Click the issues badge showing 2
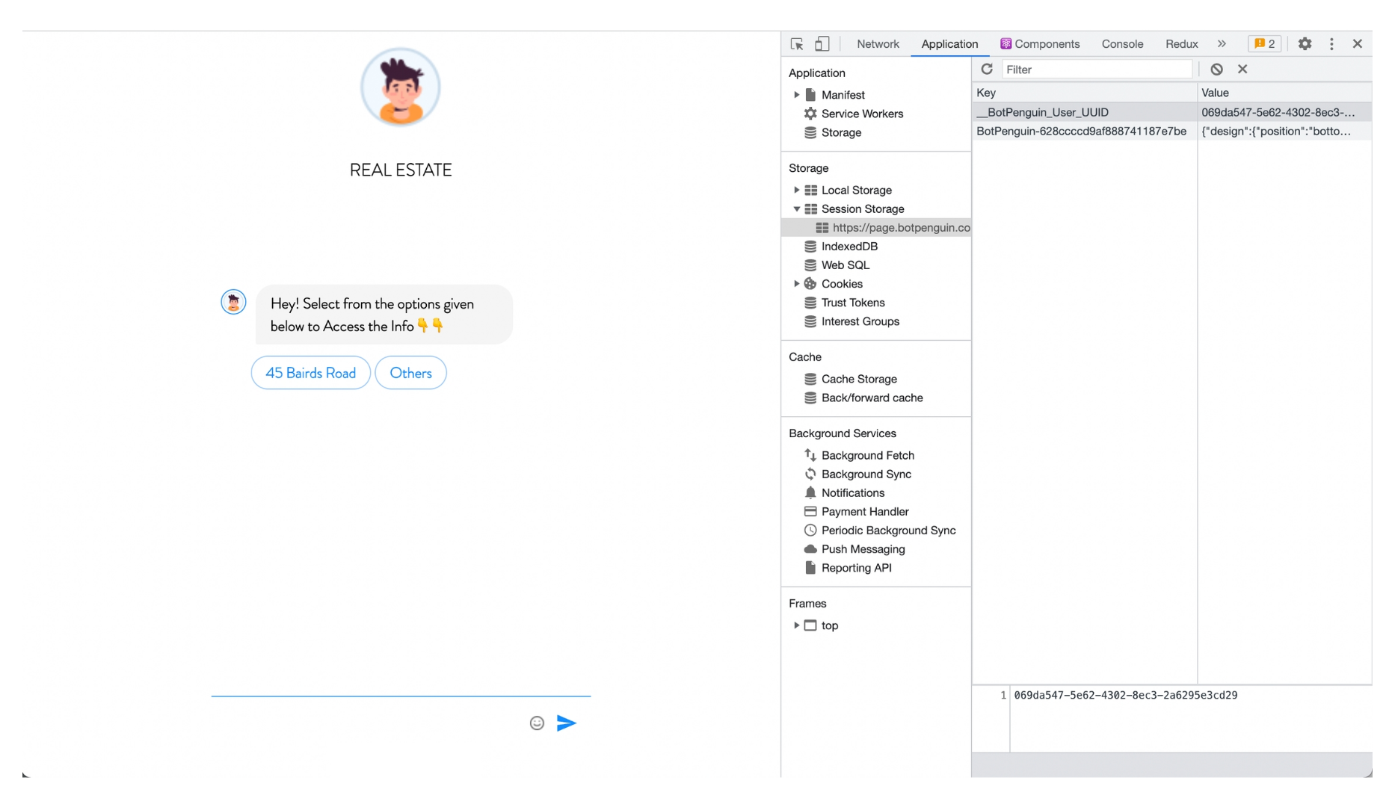The width and height of the screenshot is (1395, 807). 1264,43
